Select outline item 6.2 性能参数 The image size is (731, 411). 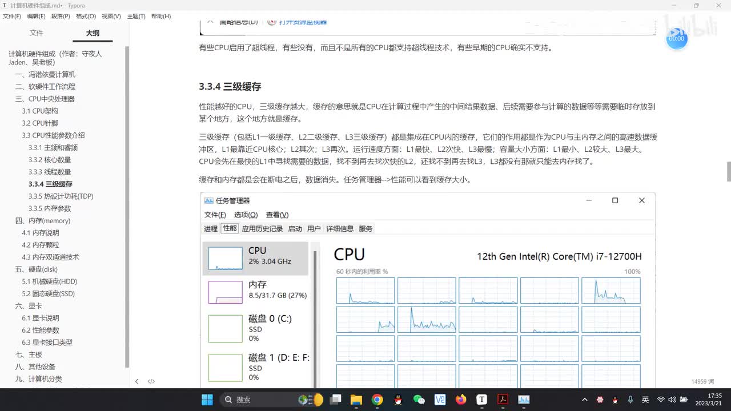(x=40, y=330)
